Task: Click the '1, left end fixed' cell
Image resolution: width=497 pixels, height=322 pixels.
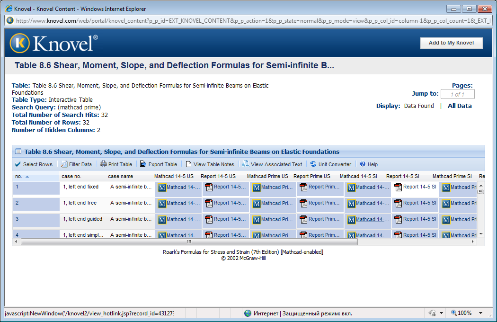Action: 81,187
